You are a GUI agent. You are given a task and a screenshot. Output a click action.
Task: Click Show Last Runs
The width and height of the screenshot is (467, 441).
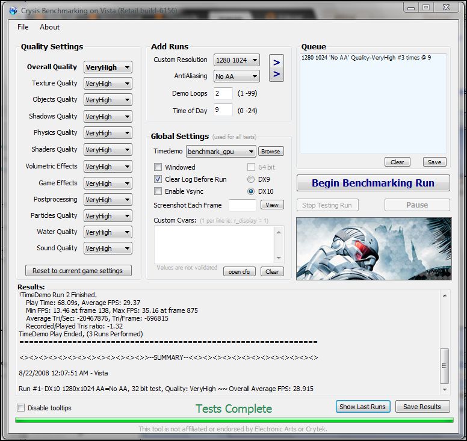(363, 407)
